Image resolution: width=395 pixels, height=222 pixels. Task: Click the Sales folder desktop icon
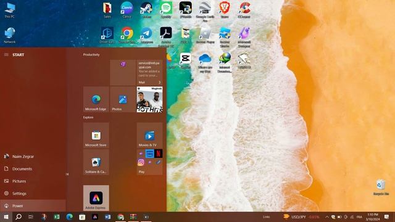click(107, 10)
